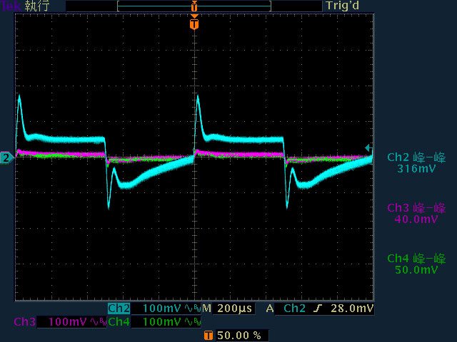Click the Ch3 bandwidth limit icon
This screenshot has width=457, height=342.
tap(97, 322)
